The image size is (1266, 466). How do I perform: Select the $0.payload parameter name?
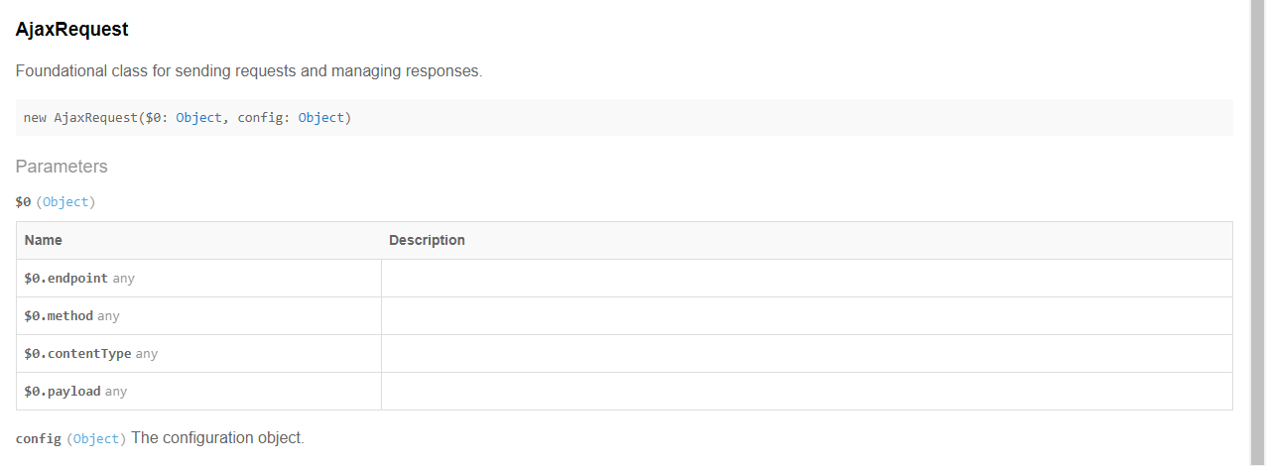[63, 392]
